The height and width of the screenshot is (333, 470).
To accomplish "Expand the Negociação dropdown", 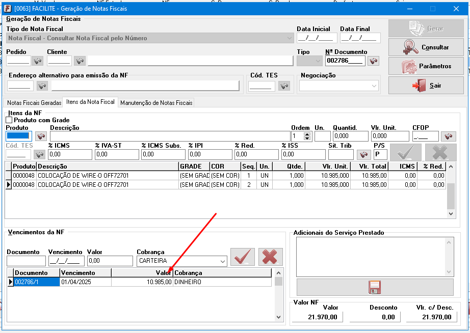I will click(374, 86).
